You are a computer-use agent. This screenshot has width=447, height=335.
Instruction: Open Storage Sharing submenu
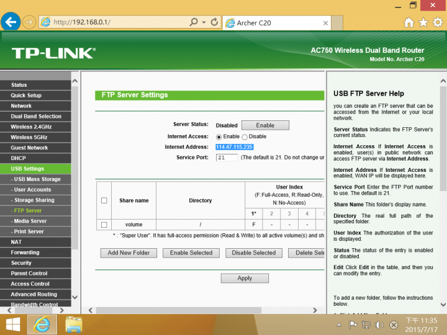coord(35,200)
